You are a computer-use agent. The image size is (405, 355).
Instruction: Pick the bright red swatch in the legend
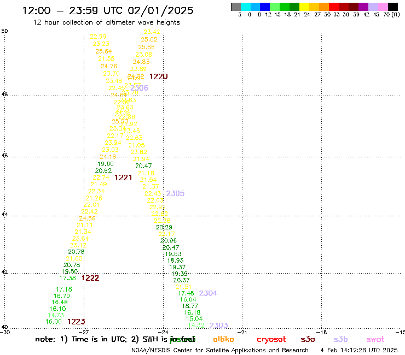(x=334, y=7)
